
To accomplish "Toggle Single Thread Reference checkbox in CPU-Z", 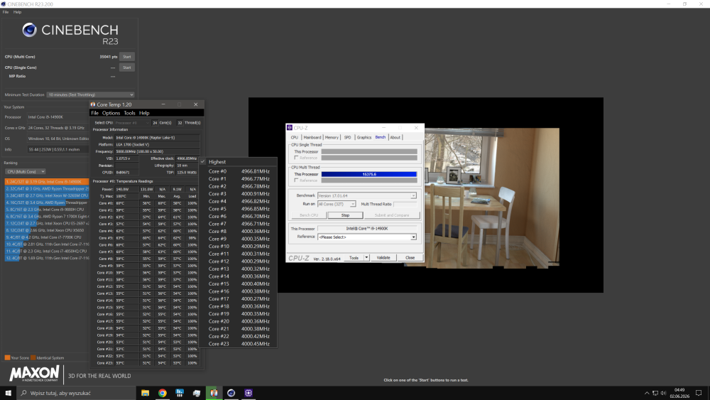I will (x=296, y=158).
